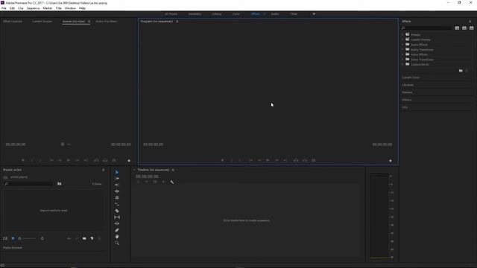Open Timeline Display Settings wrench
Image resolution: width=477 pixels, height=268 pixels.
[x=172, y=182]
